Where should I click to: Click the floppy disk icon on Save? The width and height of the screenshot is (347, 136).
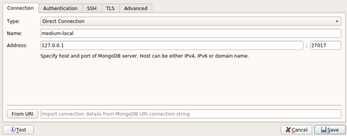coord(324,130)
